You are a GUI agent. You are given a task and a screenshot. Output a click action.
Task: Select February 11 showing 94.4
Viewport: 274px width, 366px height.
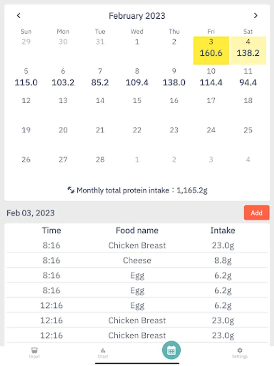tap(248, 77)
